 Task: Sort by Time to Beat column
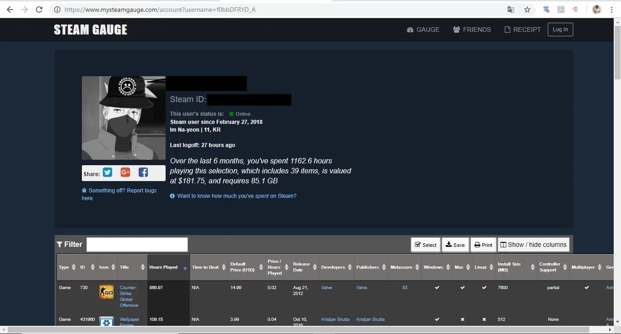209,267
